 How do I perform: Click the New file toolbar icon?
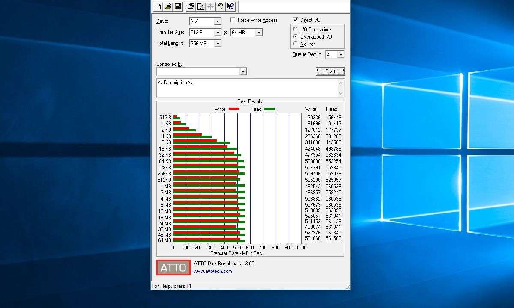[158, 6]
